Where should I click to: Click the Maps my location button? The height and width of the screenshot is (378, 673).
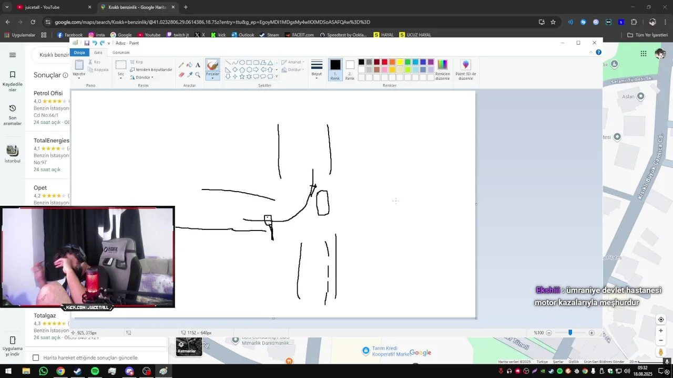point(661,320)
